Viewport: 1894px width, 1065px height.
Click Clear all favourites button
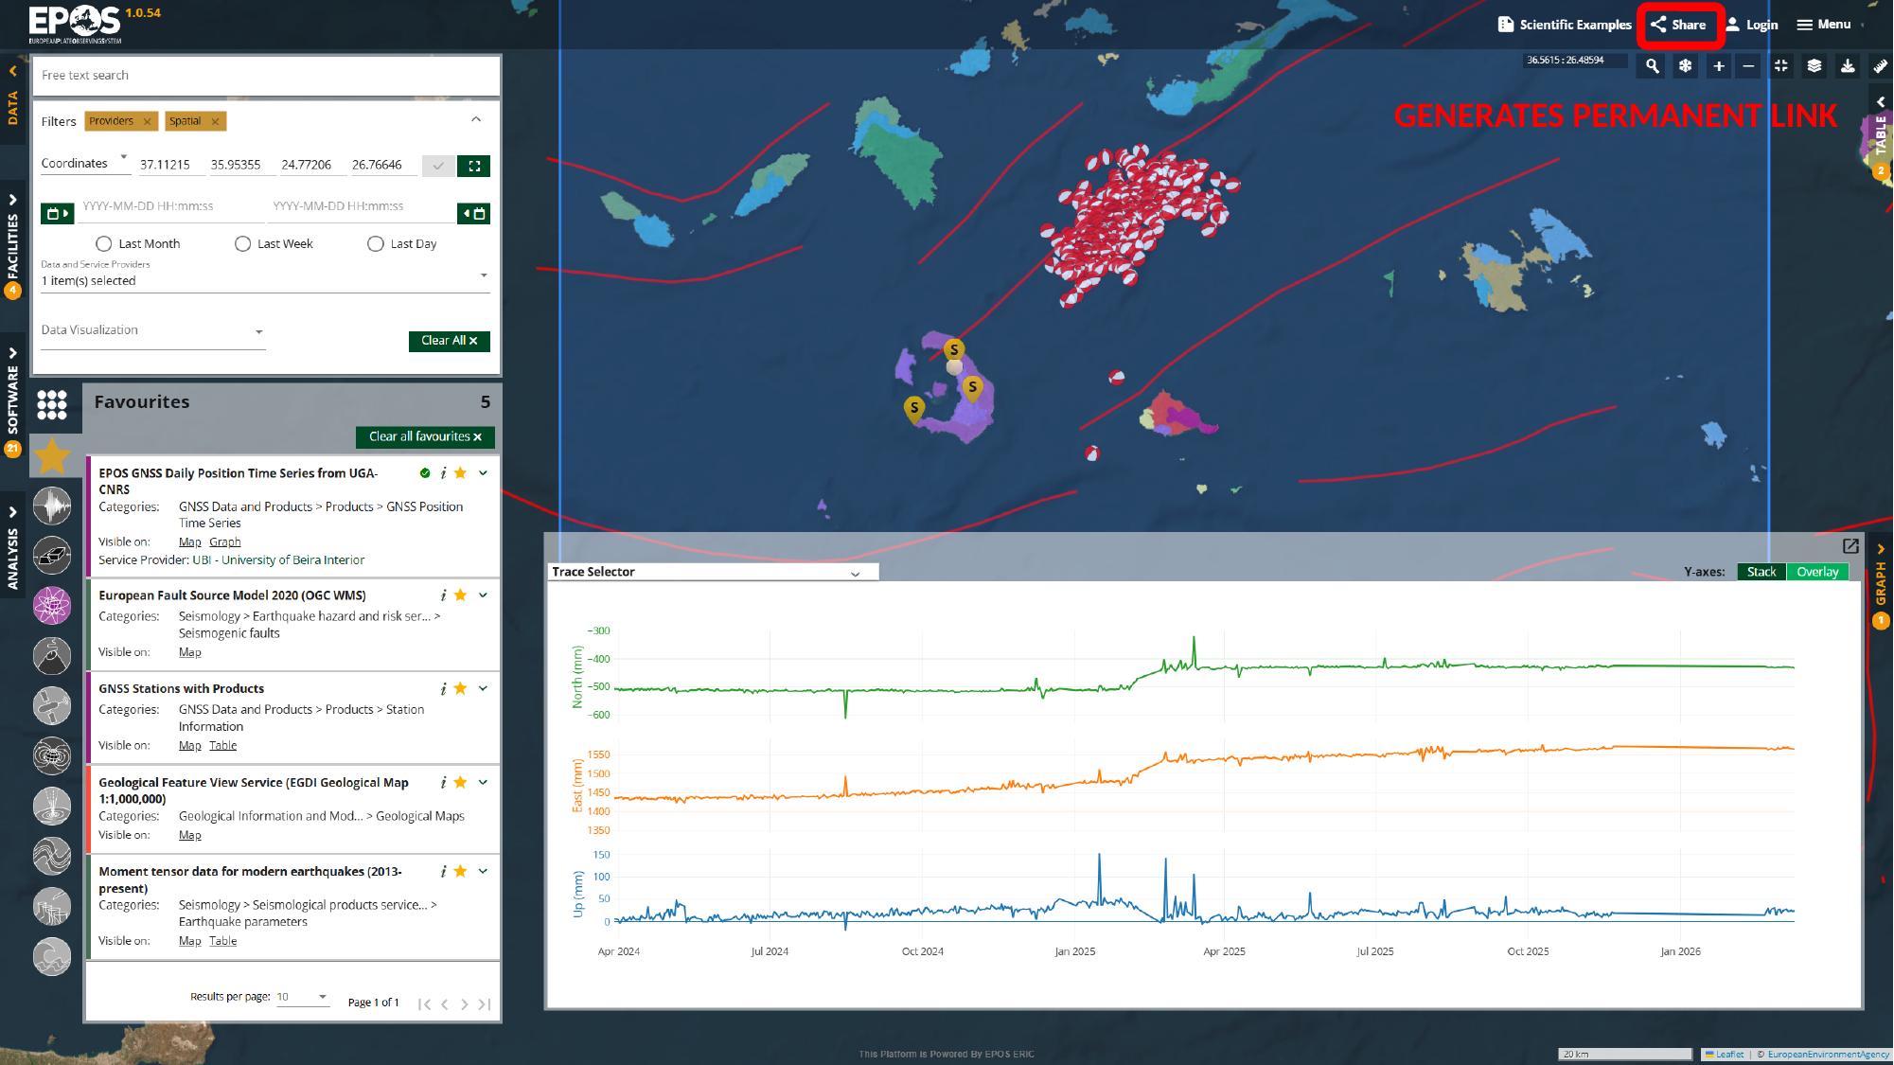point(425,436)
